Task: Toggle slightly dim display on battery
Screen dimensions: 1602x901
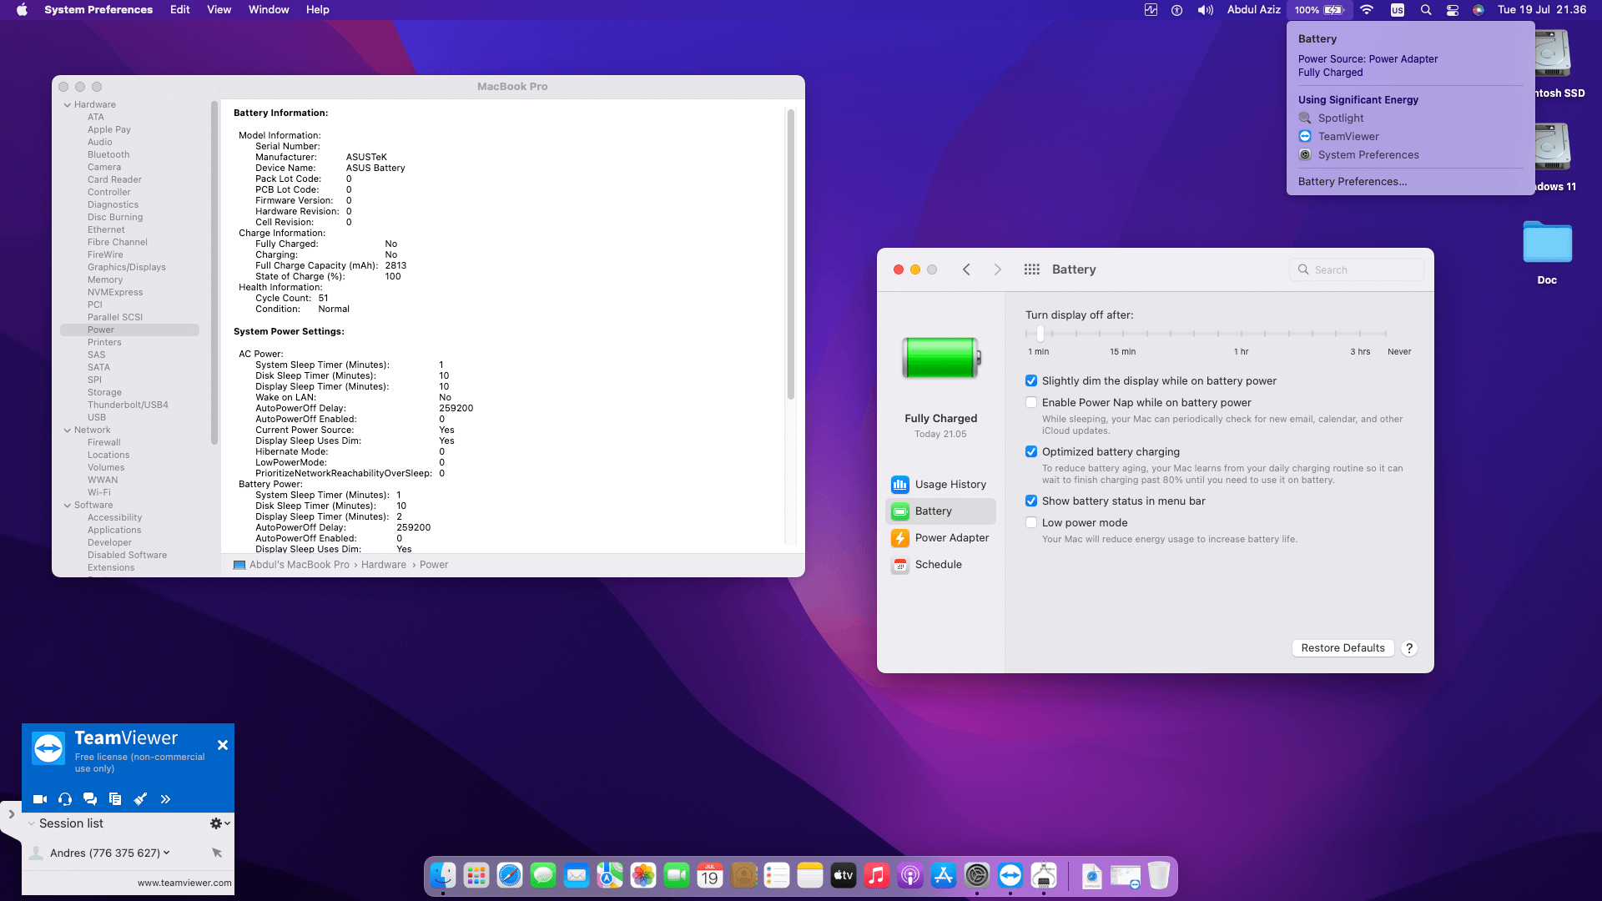Action: (1031, 381)
